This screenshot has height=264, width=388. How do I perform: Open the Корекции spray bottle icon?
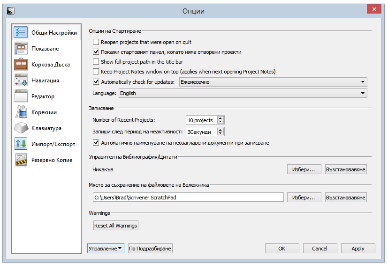point(22,112)
